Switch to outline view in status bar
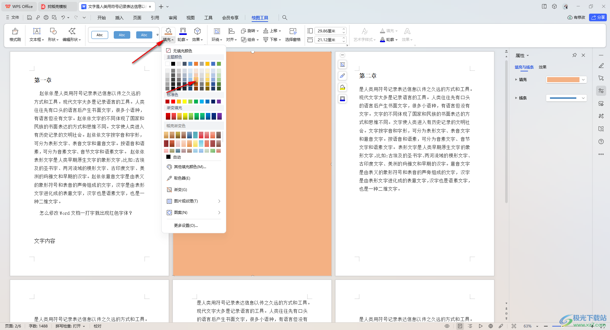 [470, 326]
